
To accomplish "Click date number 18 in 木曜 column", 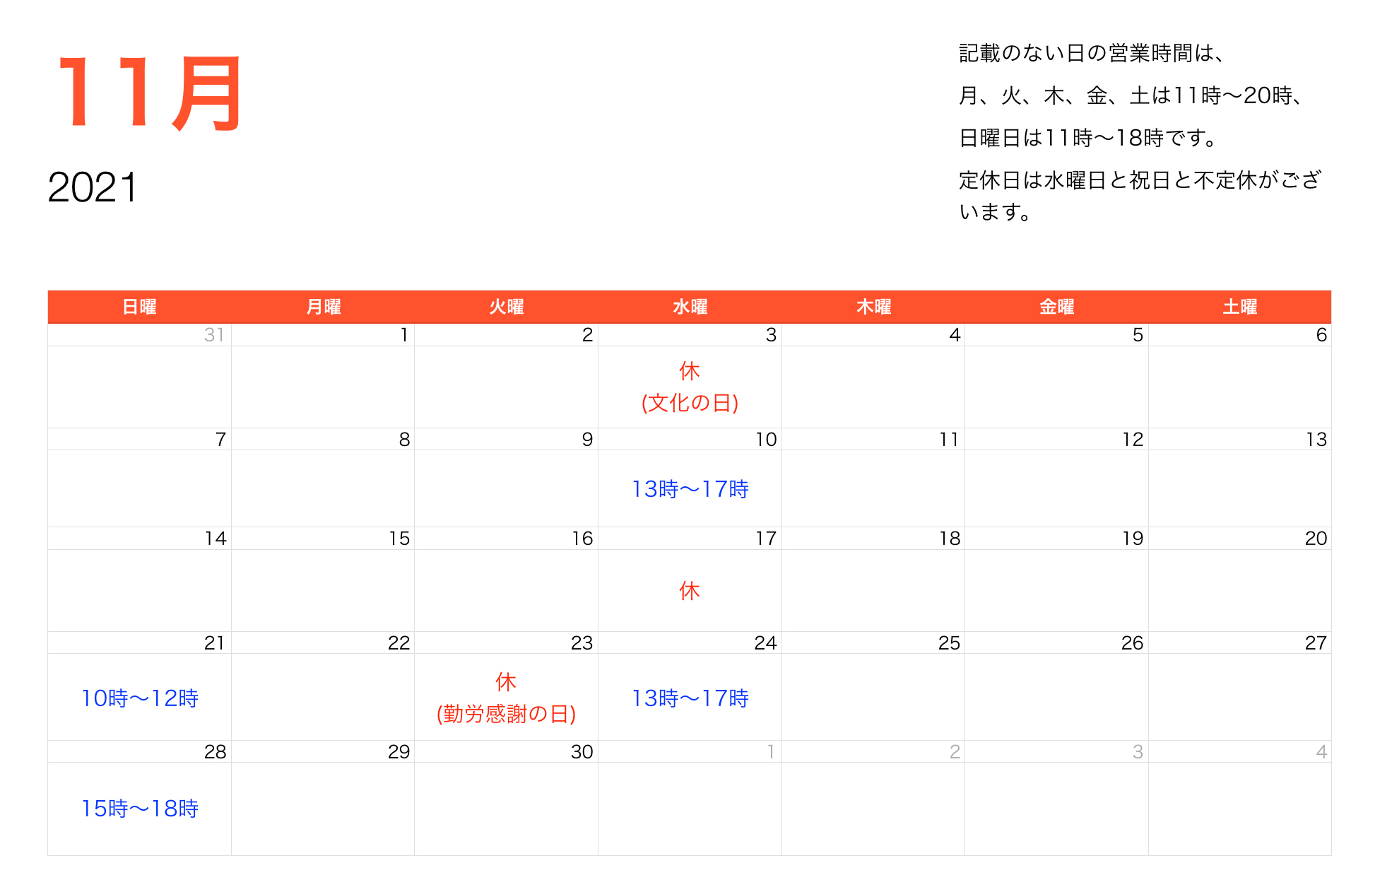I will point(950,539).
